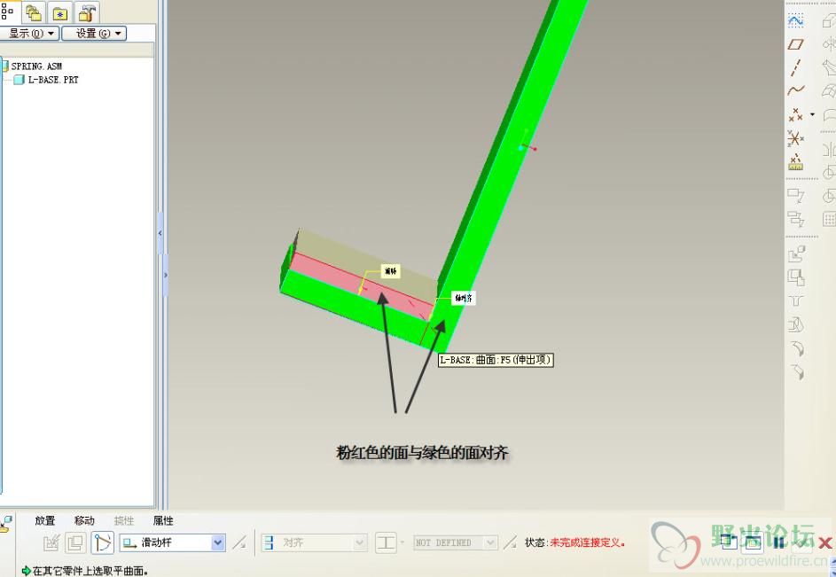Click the 旋转 constraint flag in viewport

[390, 271]
